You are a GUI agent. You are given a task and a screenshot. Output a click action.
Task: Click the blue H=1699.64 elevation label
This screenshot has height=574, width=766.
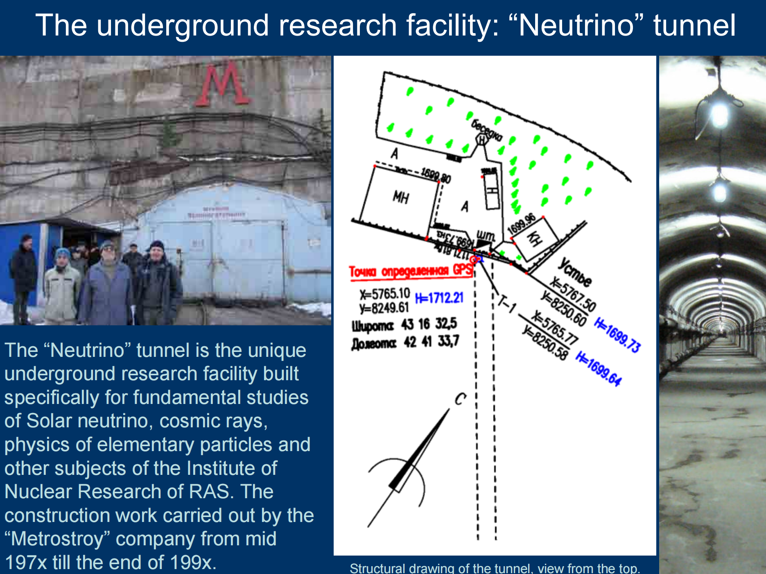coord(599,369)
